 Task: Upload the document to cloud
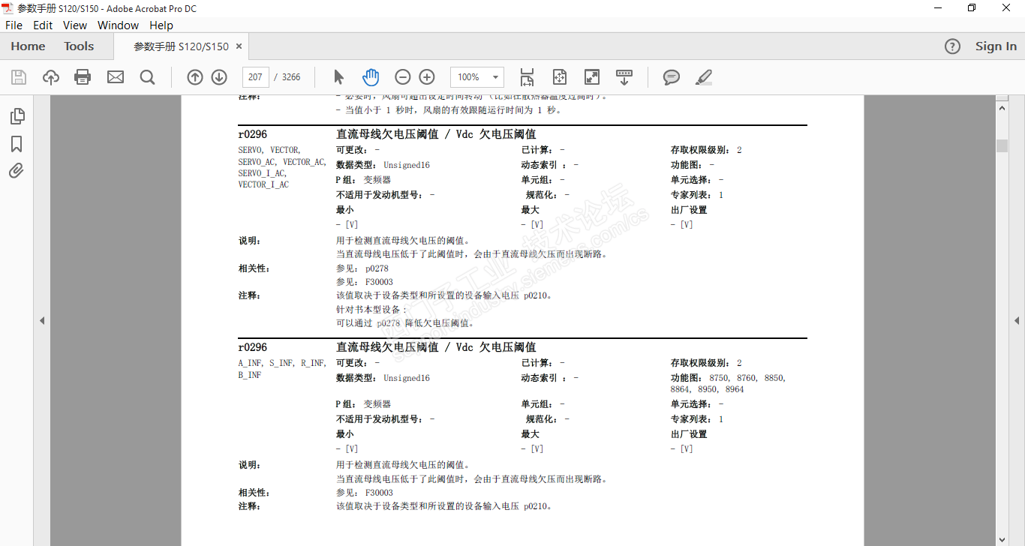pos(51,77)
